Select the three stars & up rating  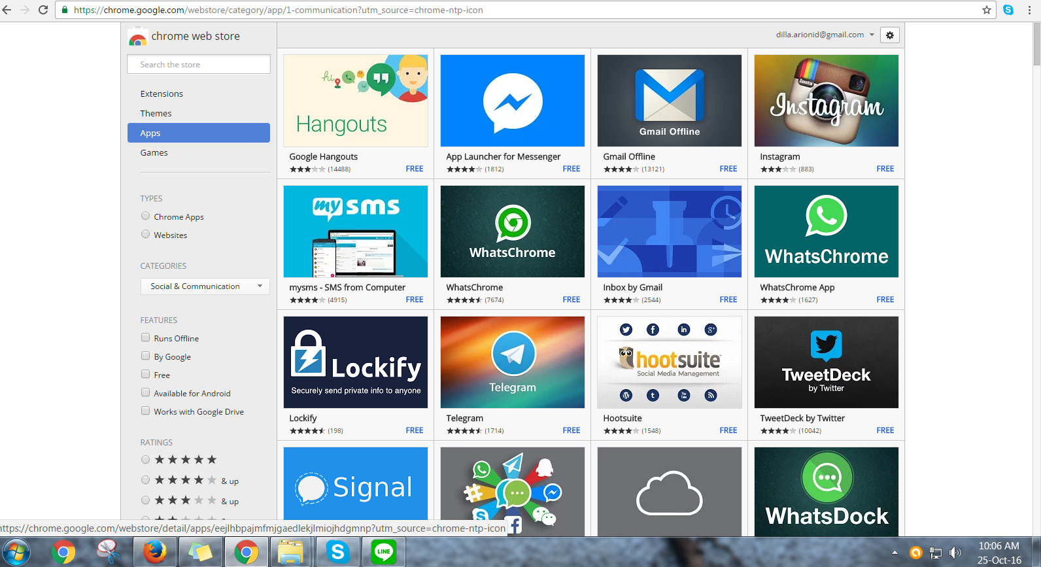point(145,500)
